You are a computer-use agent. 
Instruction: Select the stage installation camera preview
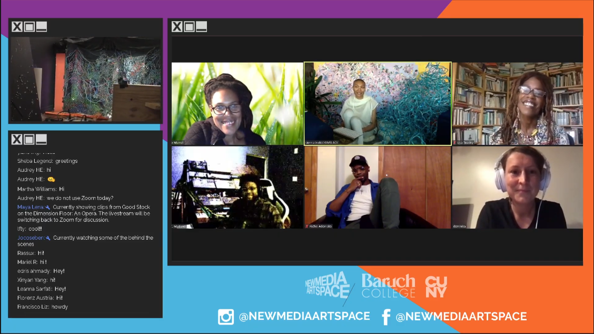coord(86,79)
